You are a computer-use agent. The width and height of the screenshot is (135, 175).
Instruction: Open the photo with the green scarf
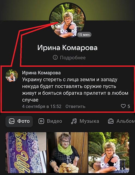tap(67, 153)
